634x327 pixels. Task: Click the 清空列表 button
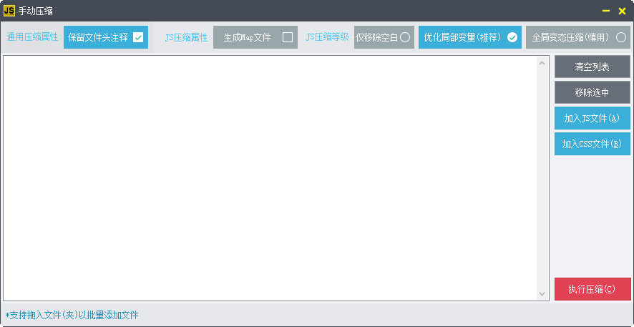pyautogui.click(x=592, y=67)
